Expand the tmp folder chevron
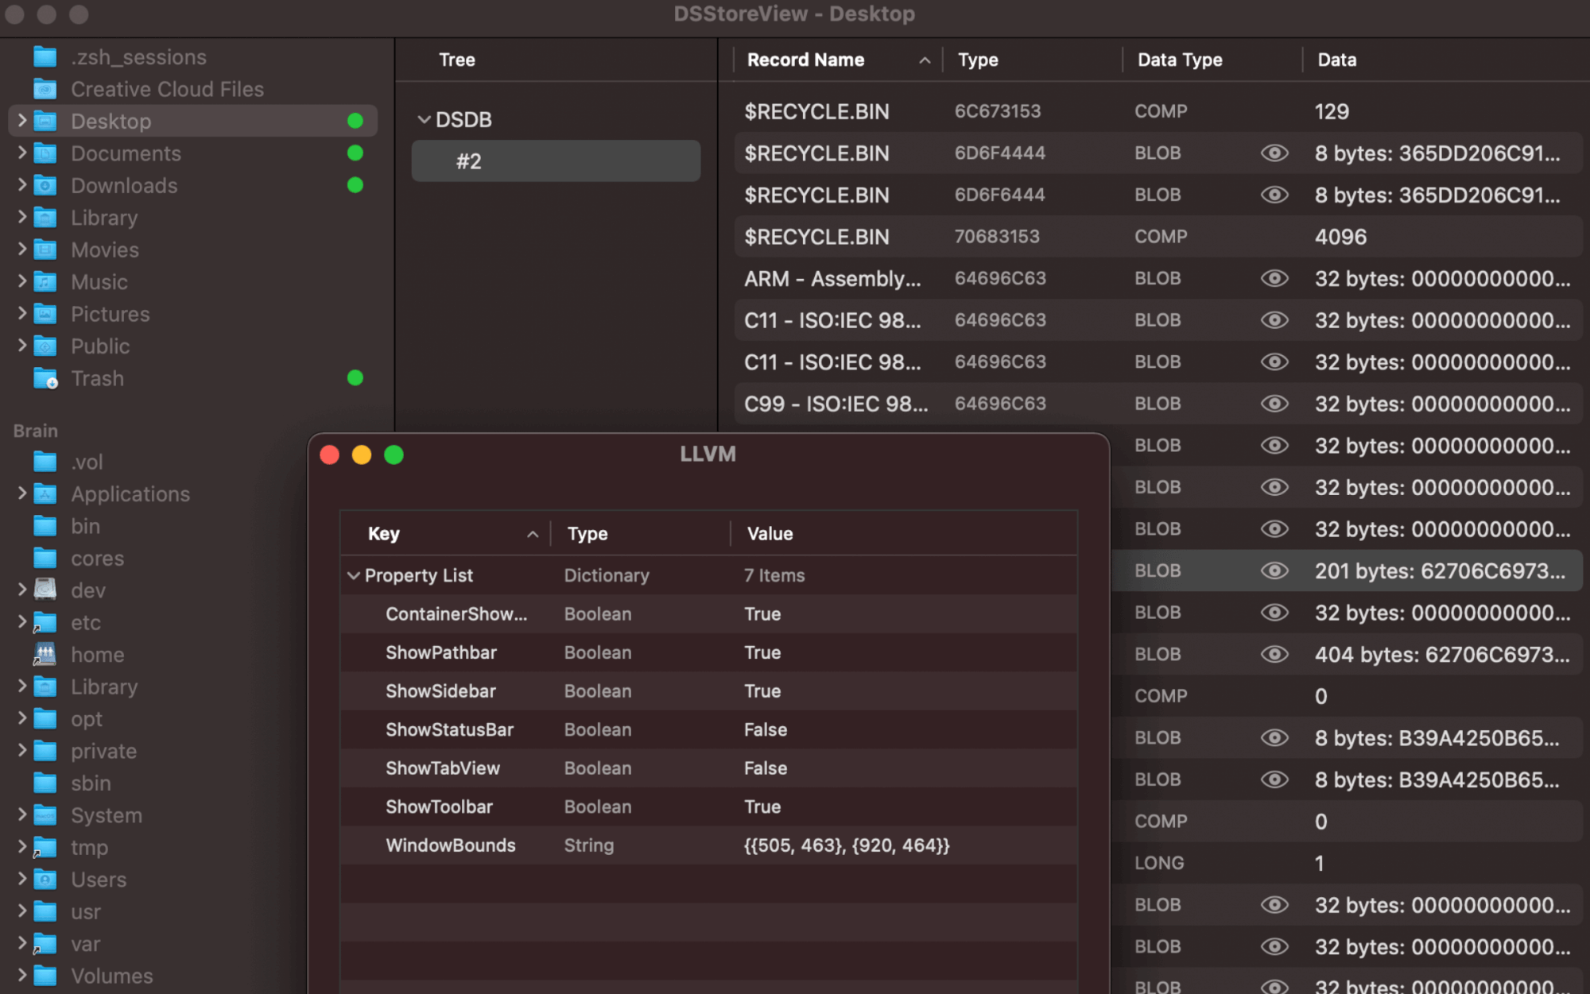 click(22, 847)
